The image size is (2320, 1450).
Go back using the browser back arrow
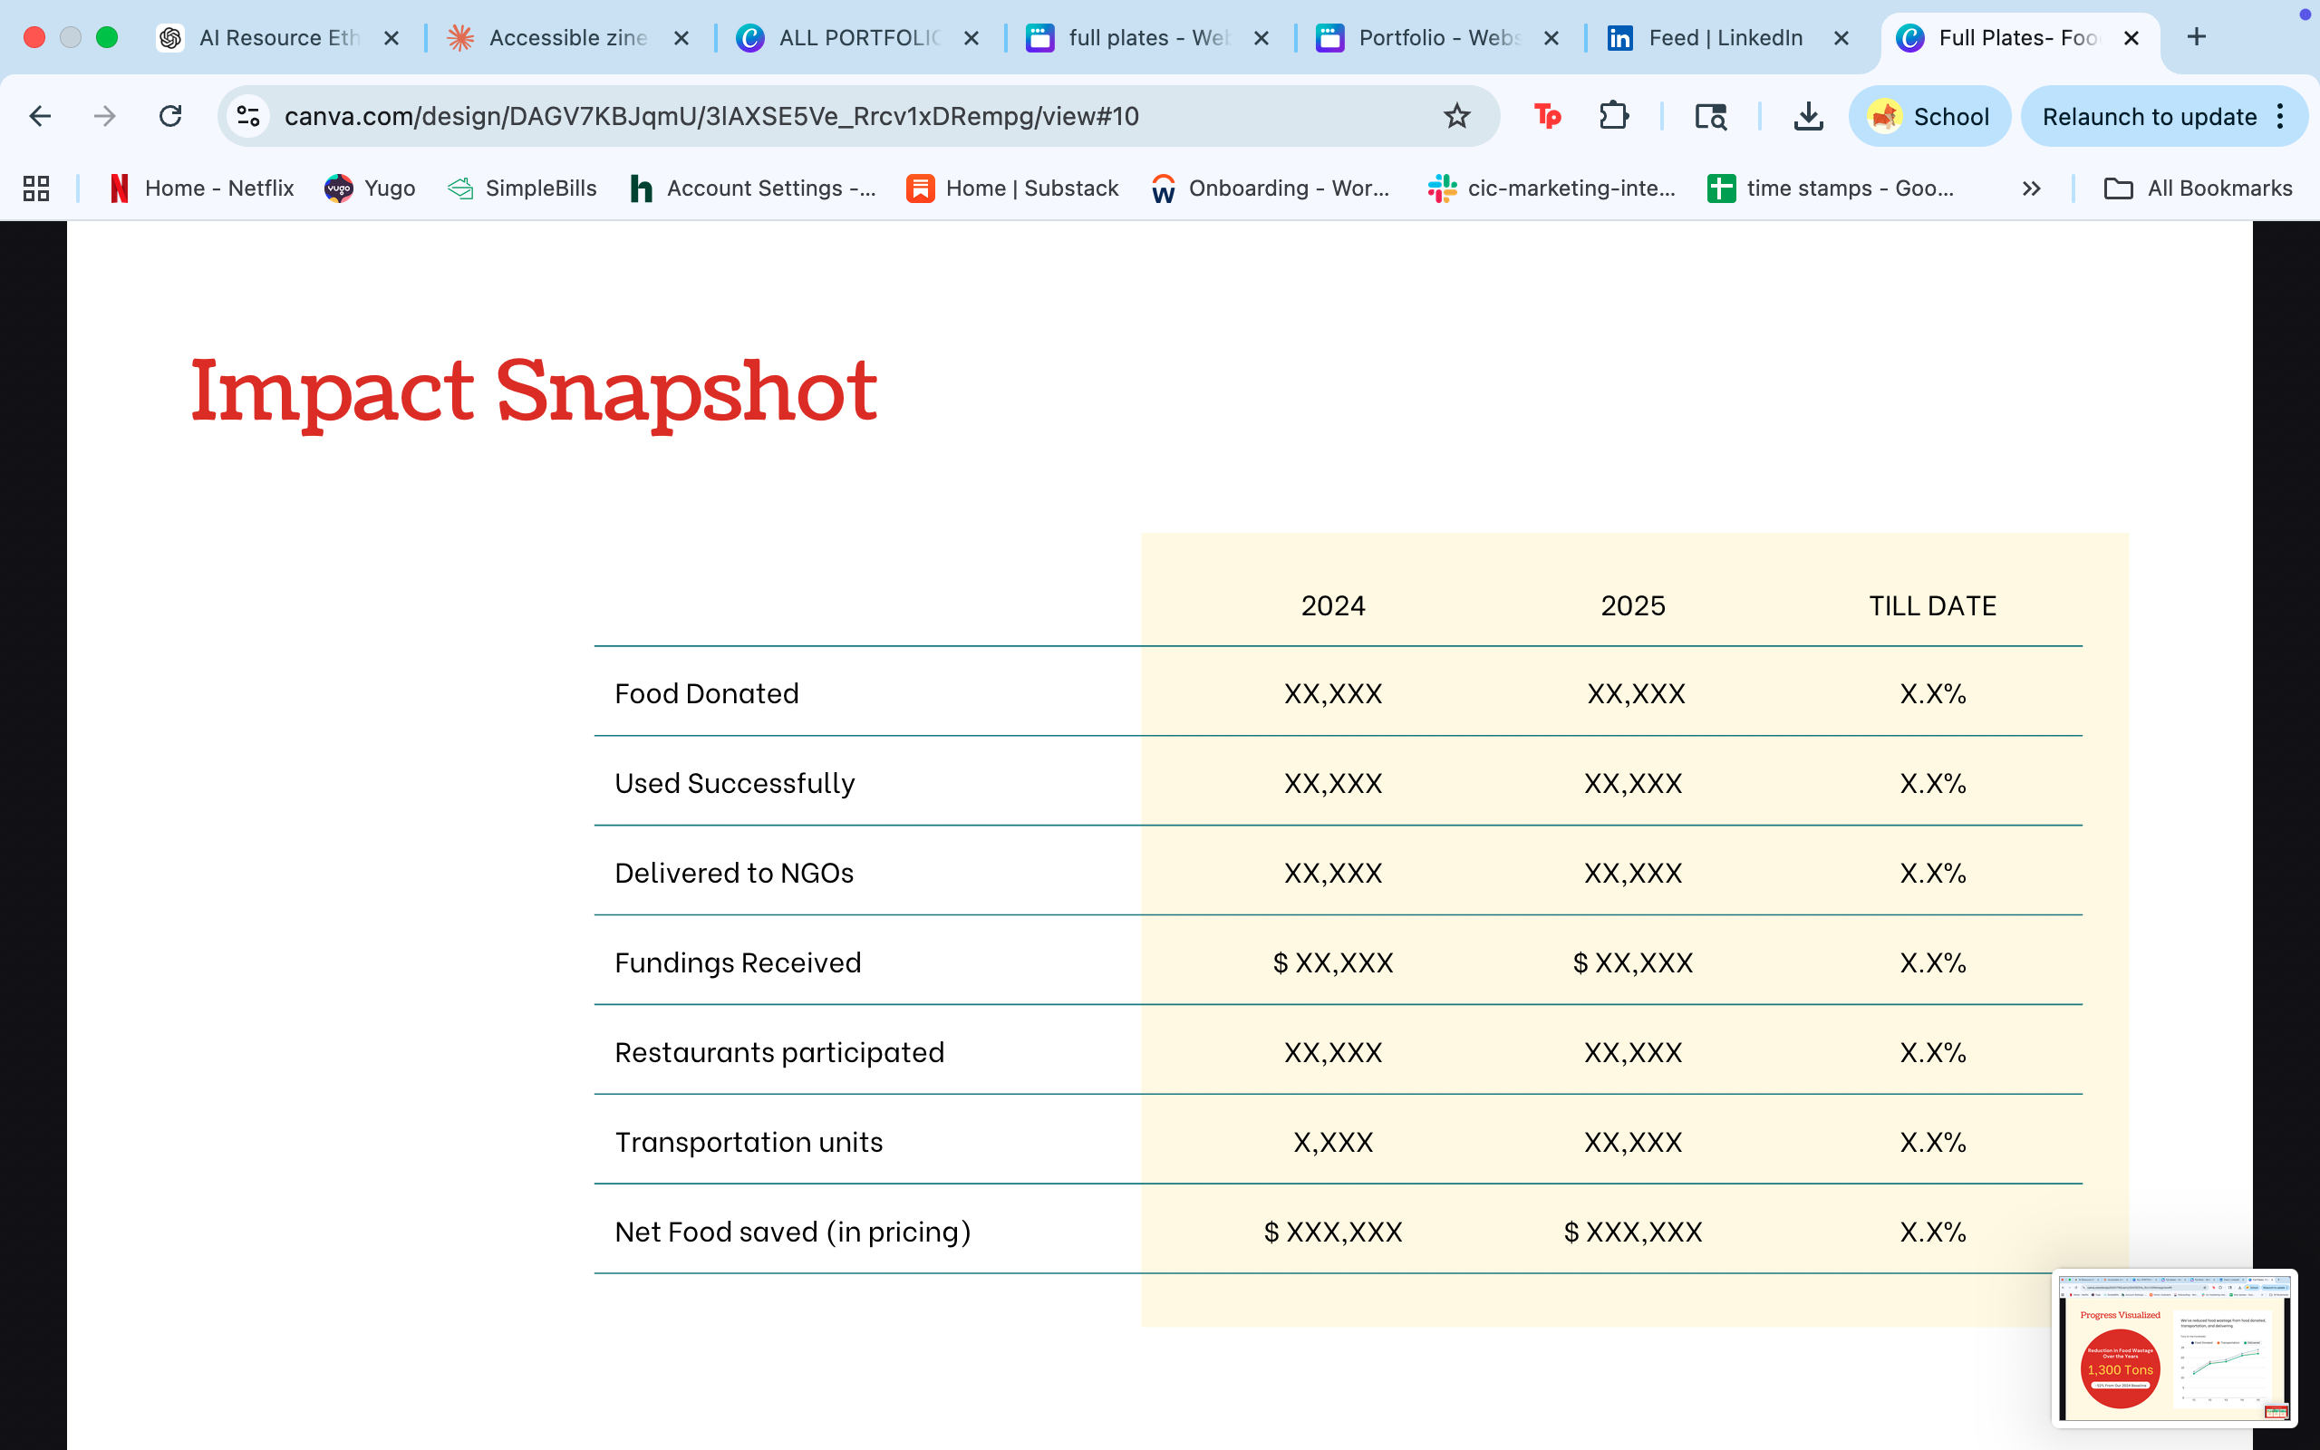(x=39, y=116)
